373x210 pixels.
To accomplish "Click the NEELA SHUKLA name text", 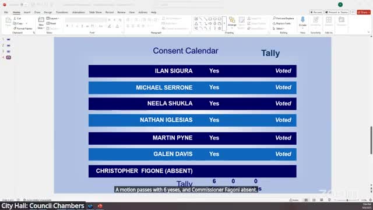I will pos(170,103).
